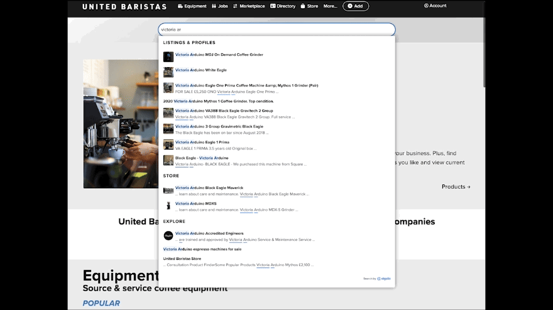Expand the More... menu
This screenshot has width=553, height=310.
tap(330, 6)
